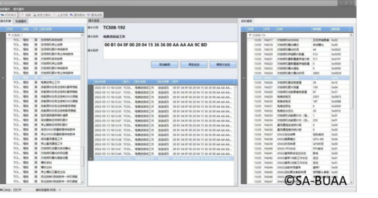The image size is (378, 198).
Task: Open the 指令操作 menu
Action: (x=18, y=9)
